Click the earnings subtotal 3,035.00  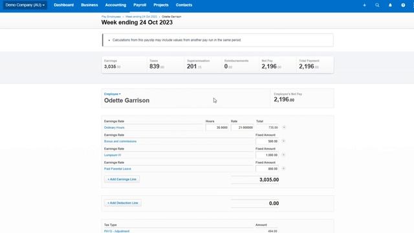pyautogui.click(x=269, y=180)
